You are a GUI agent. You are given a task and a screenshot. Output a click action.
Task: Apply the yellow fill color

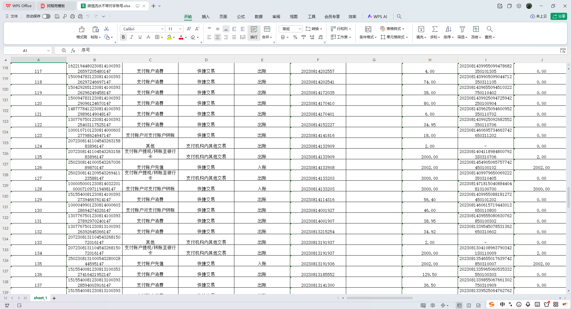point(169,37)
